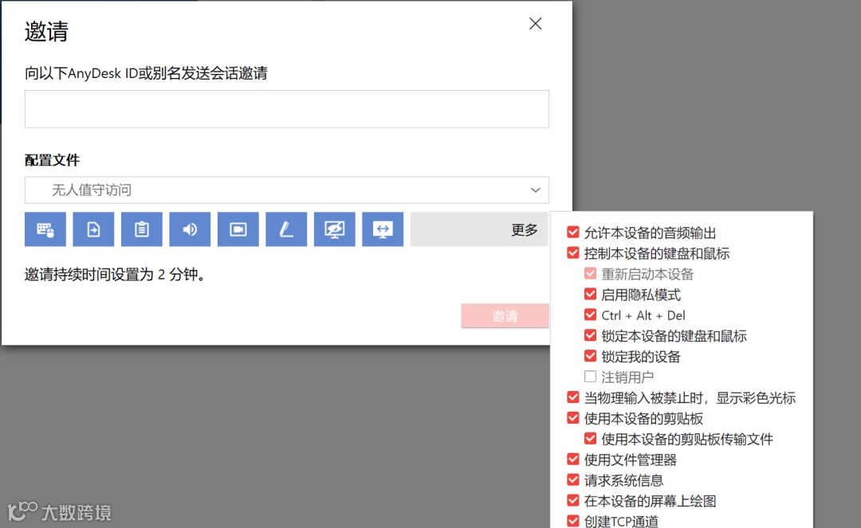
Task: Uncheck 使用本设备的剪贴板
Action: 572,418
